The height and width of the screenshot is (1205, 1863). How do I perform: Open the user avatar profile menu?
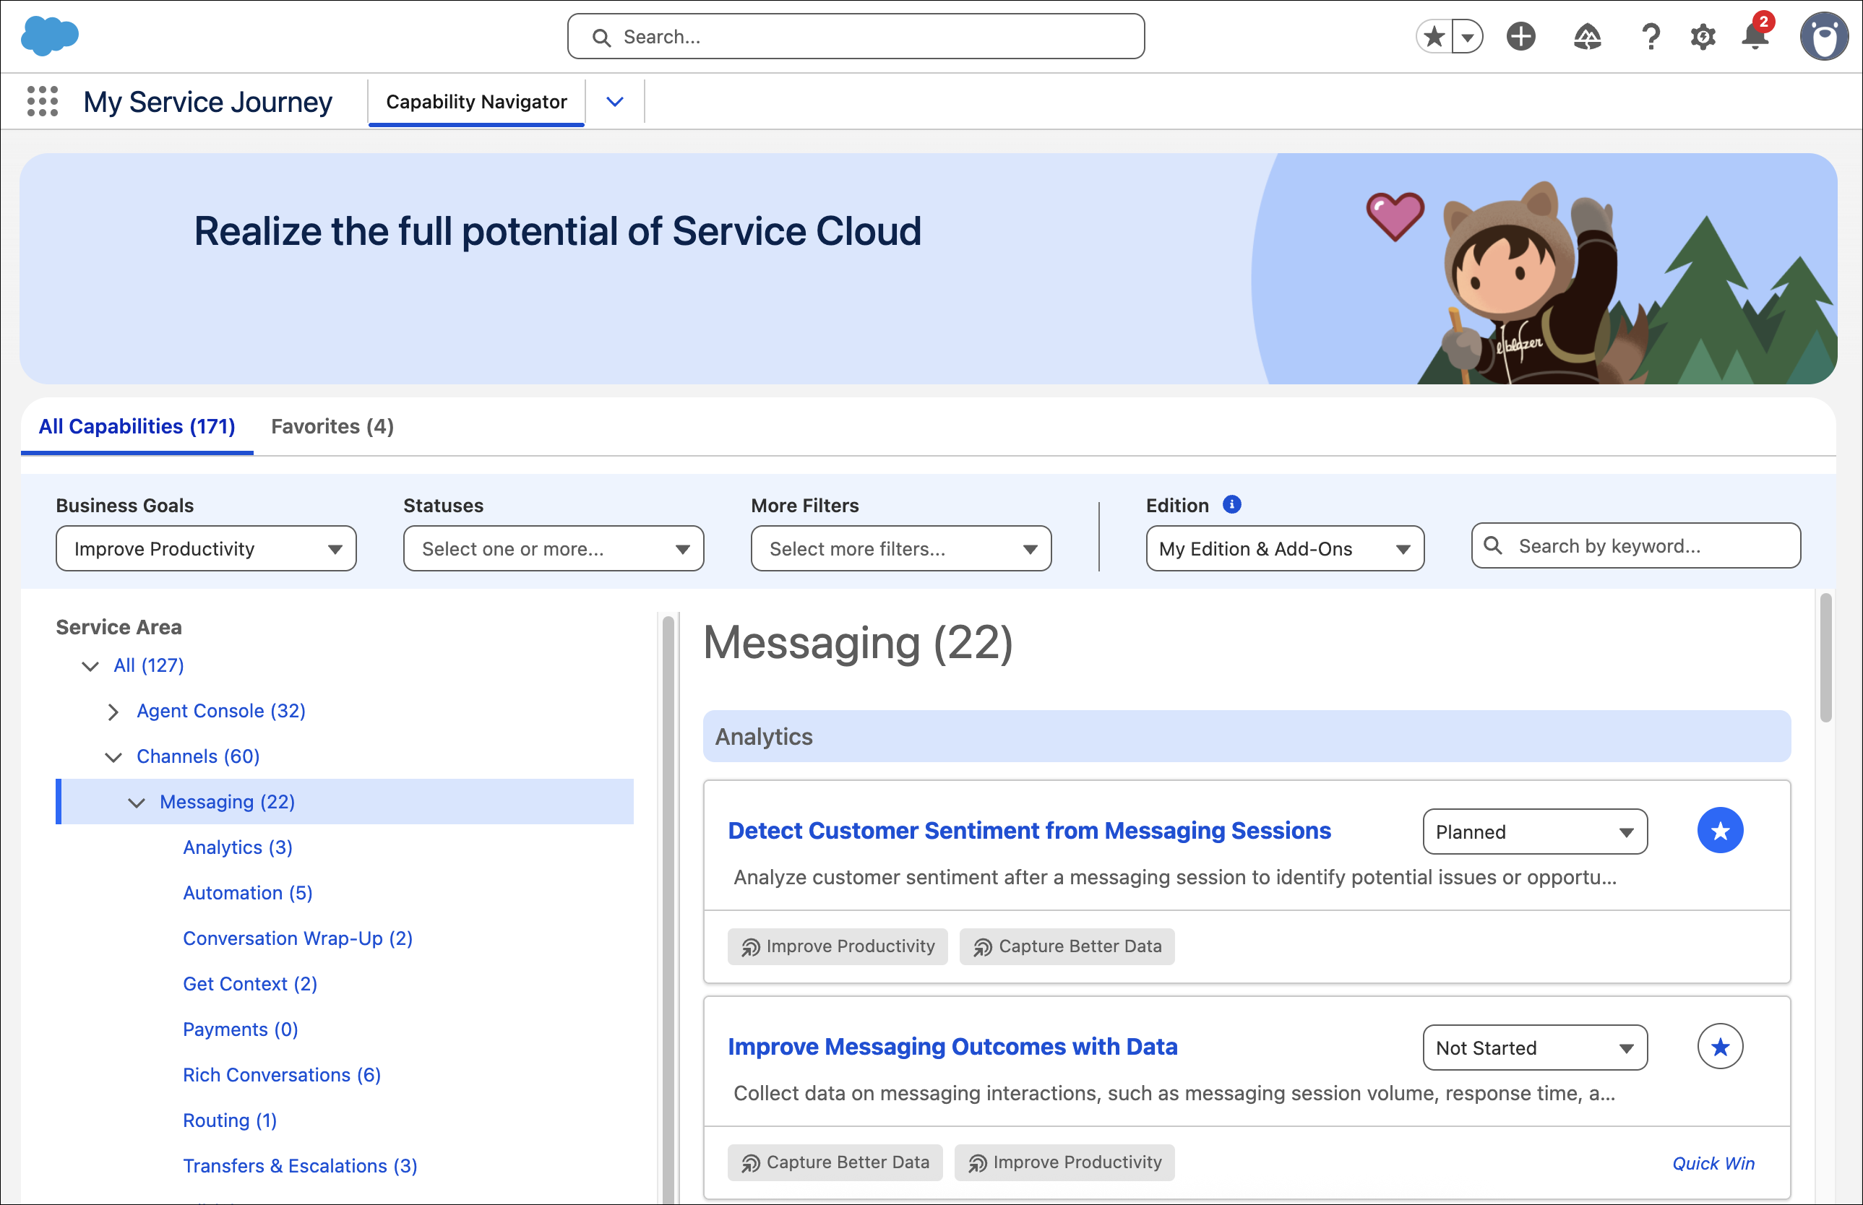(1823, 37)
